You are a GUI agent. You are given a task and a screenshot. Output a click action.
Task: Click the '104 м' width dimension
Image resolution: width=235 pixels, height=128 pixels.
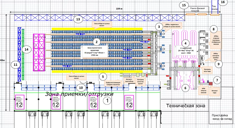point(119,9)
